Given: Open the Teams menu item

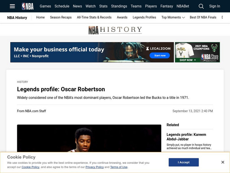Looking at the screenshot, I should tap(136, 6).
